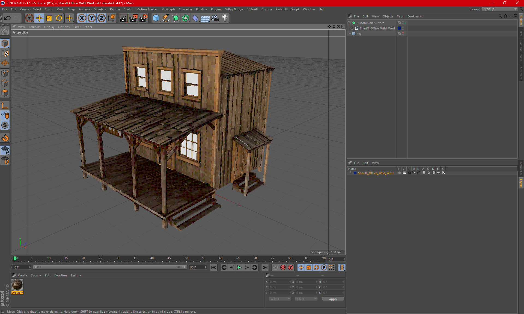Select the Sky object in Object Manager

pos(359,34)
